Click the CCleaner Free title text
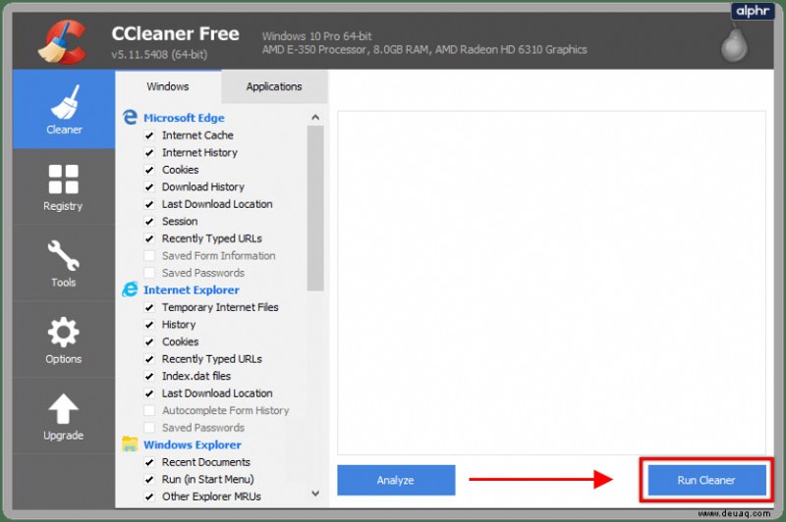The height and width of the screenshot is (522, 786). 176,33
